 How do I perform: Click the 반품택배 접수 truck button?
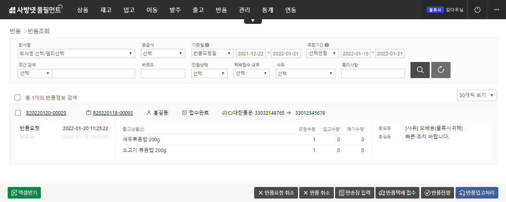pyautogui.click(x=397, y=193)
